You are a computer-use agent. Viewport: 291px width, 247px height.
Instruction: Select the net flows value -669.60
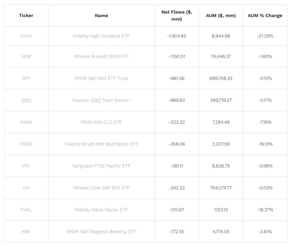coord(177,100)
